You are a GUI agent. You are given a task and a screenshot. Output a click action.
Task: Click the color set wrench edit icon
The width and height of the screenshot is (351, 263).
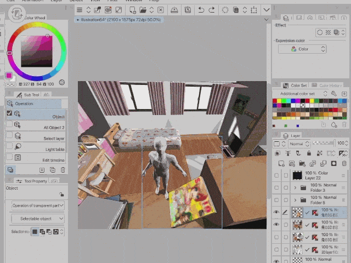click(334, 94)
